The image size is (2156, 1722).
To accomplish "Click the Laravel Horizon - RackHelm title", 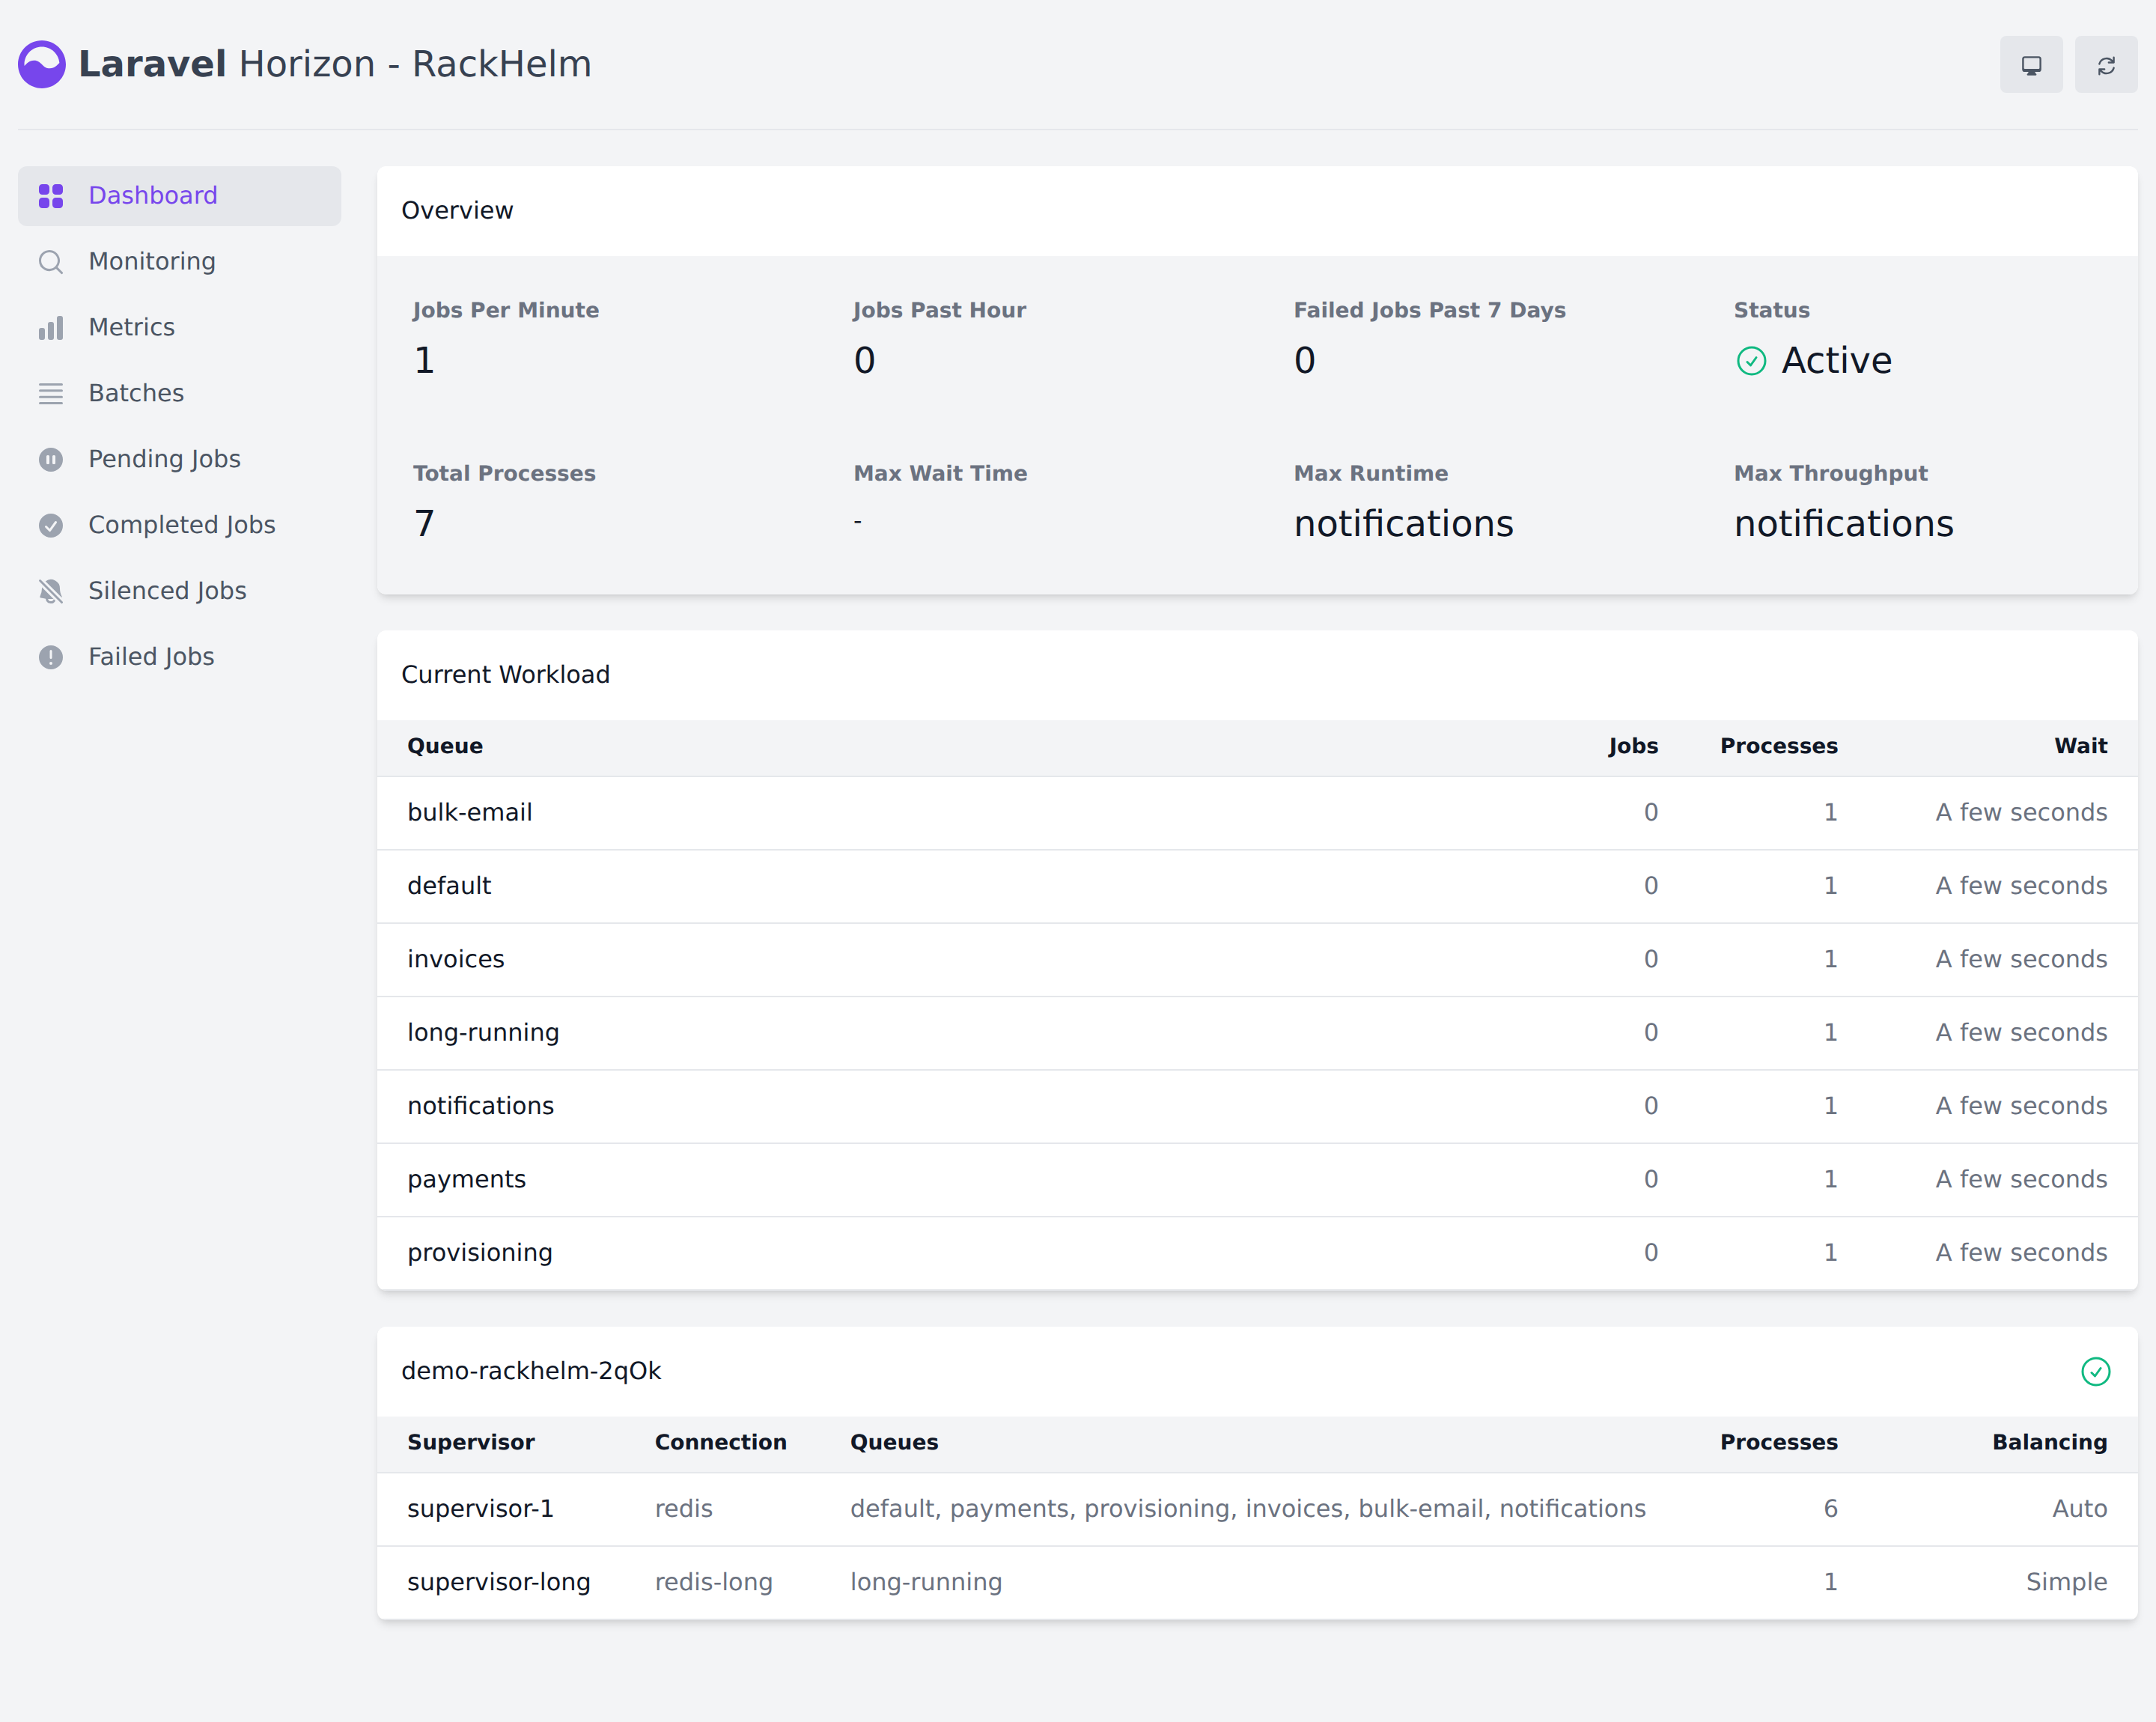I will (335, 65).
